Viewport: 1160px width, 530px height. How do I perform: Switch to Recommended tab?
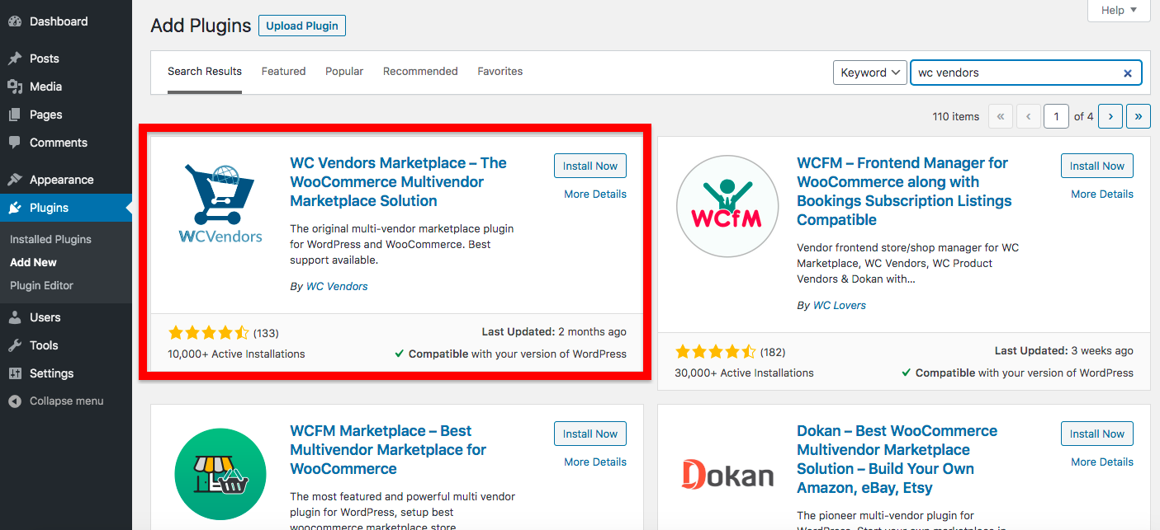420,72
